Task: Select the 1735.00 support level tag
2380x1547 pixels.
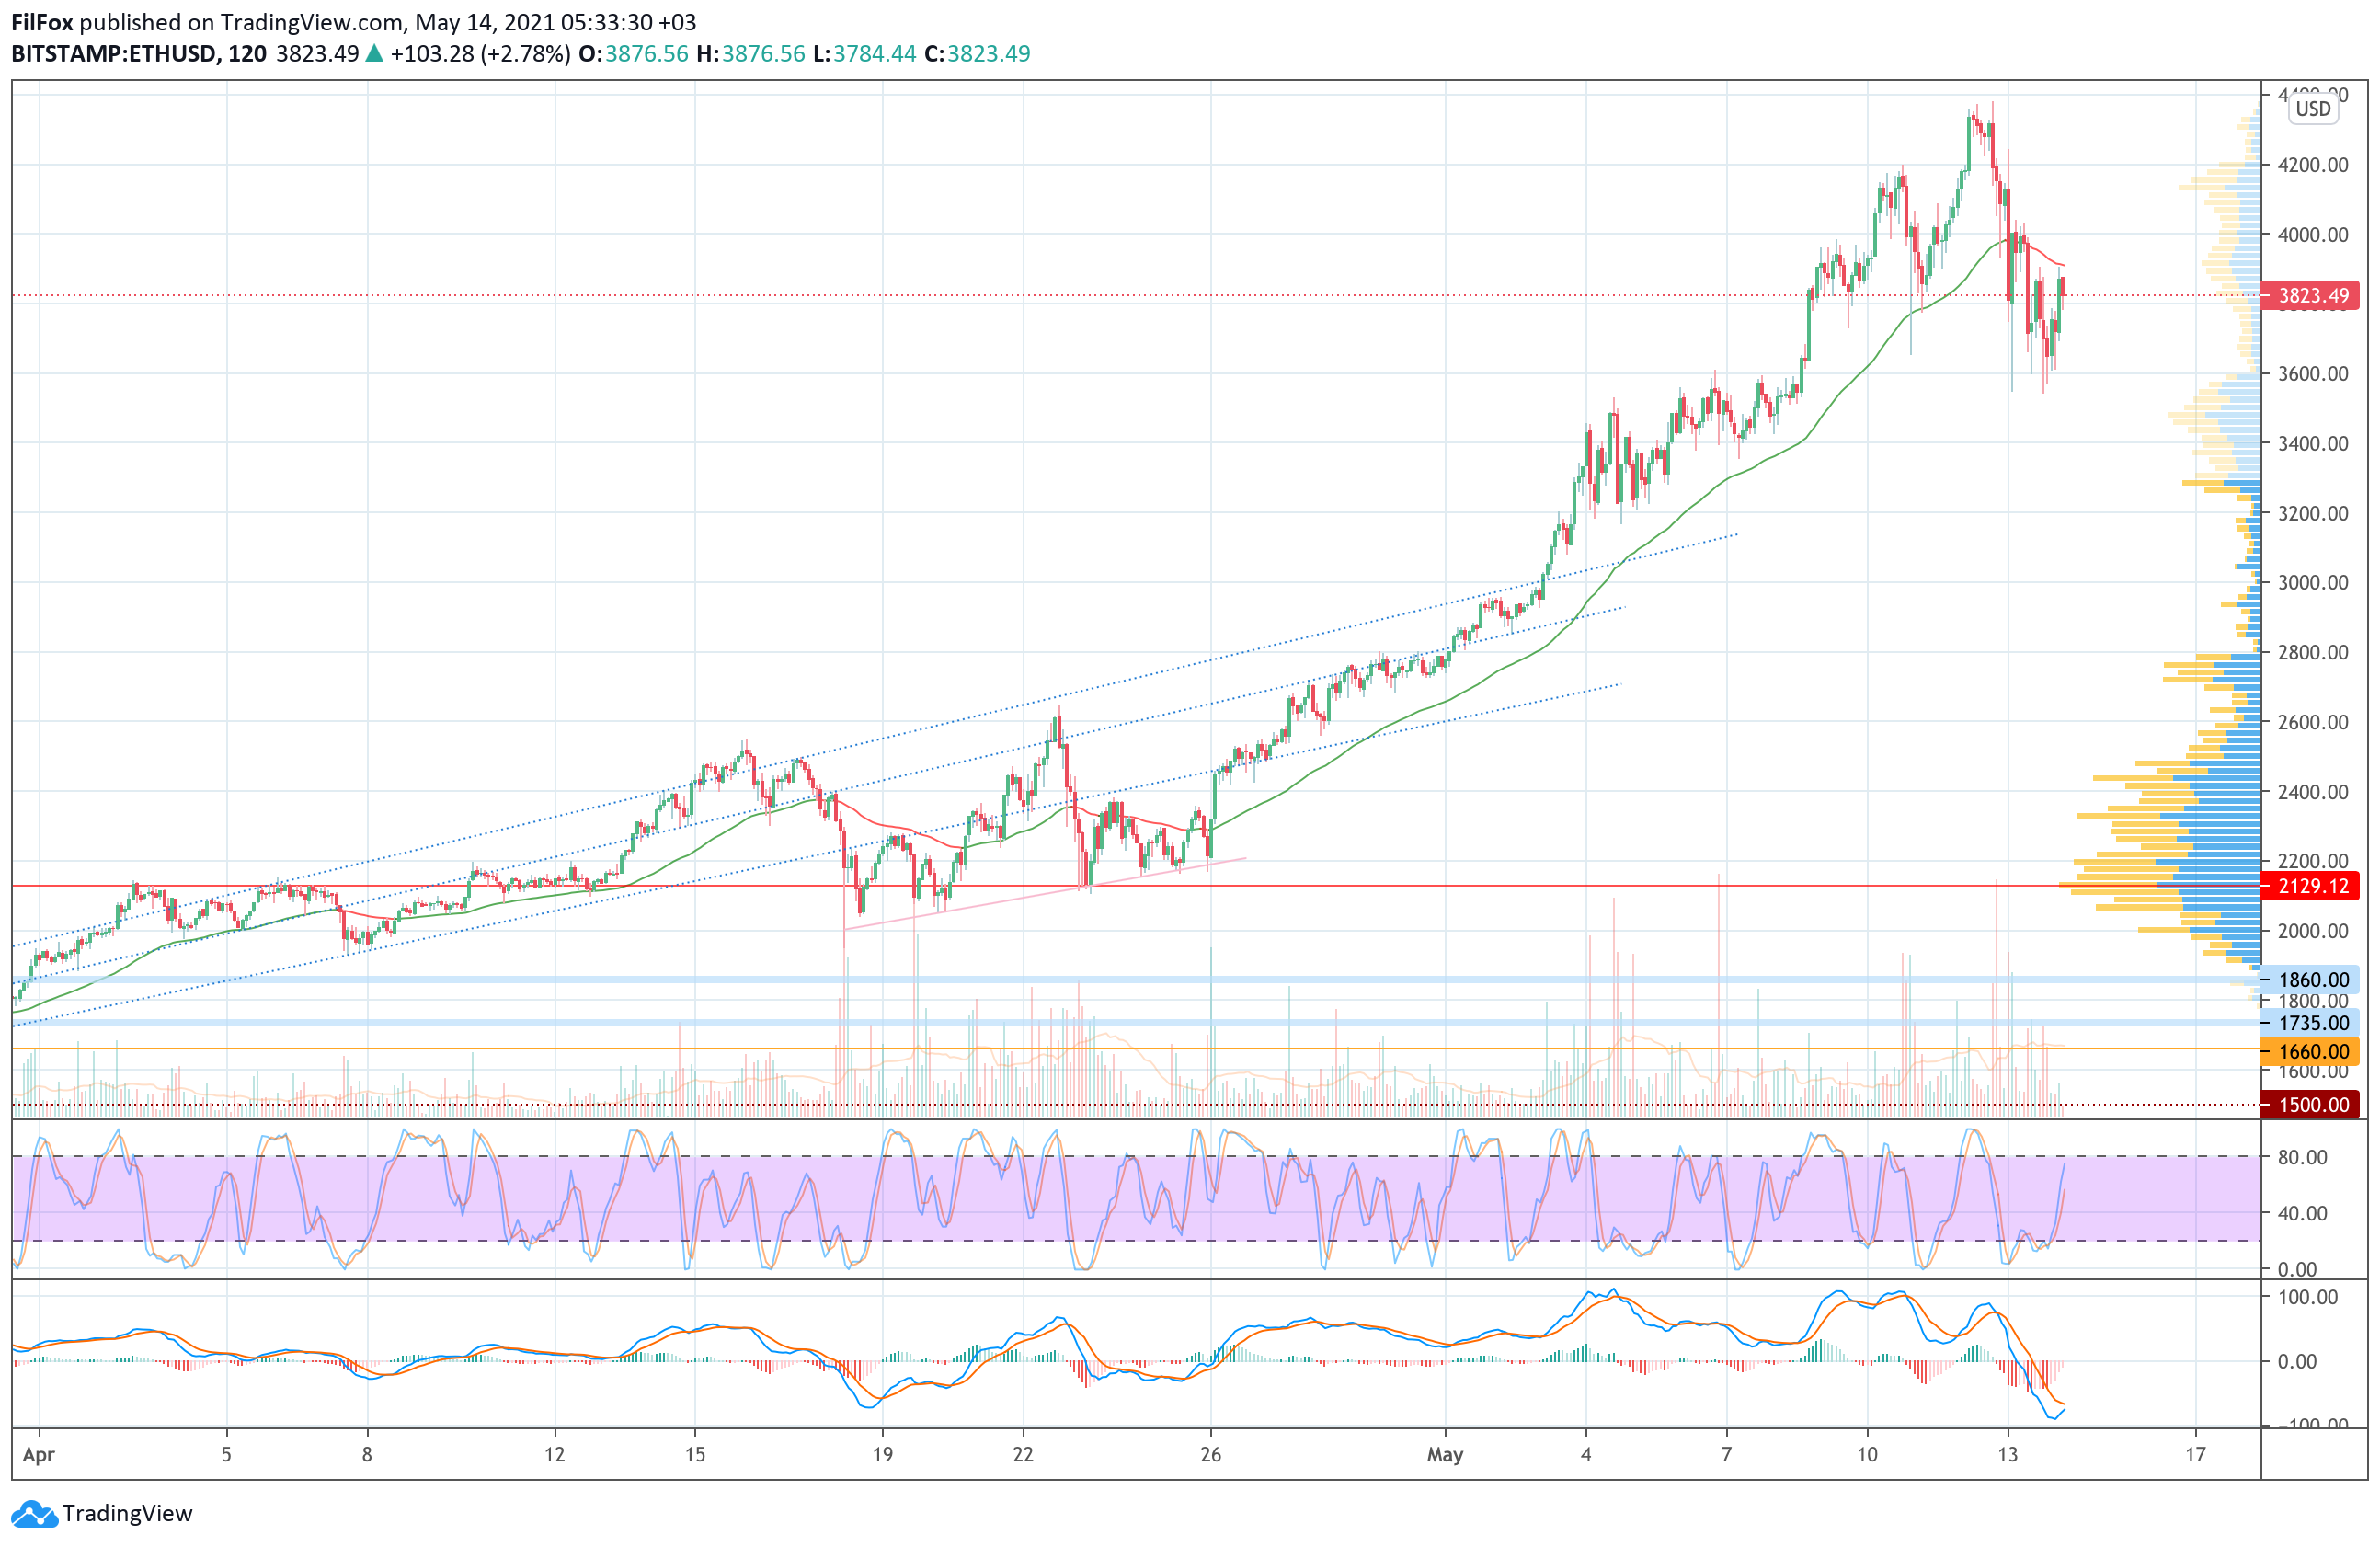Action: tap(2312, 1023)
